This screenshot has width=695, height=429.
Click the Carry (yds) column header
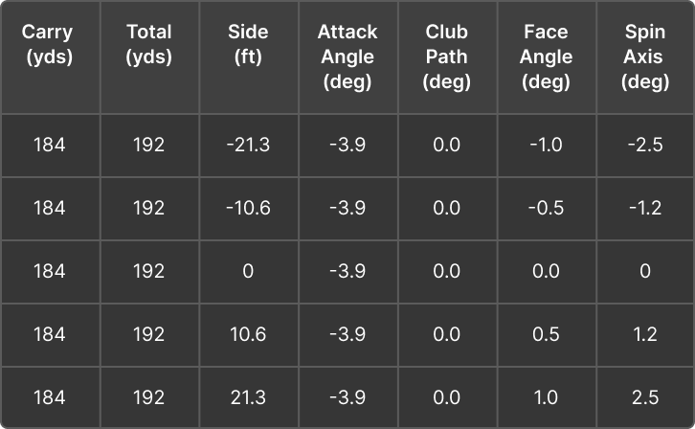coord(50,45)
